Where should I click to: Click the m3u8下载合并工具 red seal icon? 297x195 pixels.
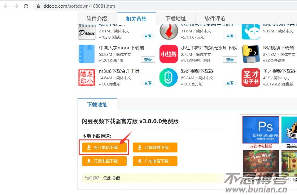coord(86,77)
